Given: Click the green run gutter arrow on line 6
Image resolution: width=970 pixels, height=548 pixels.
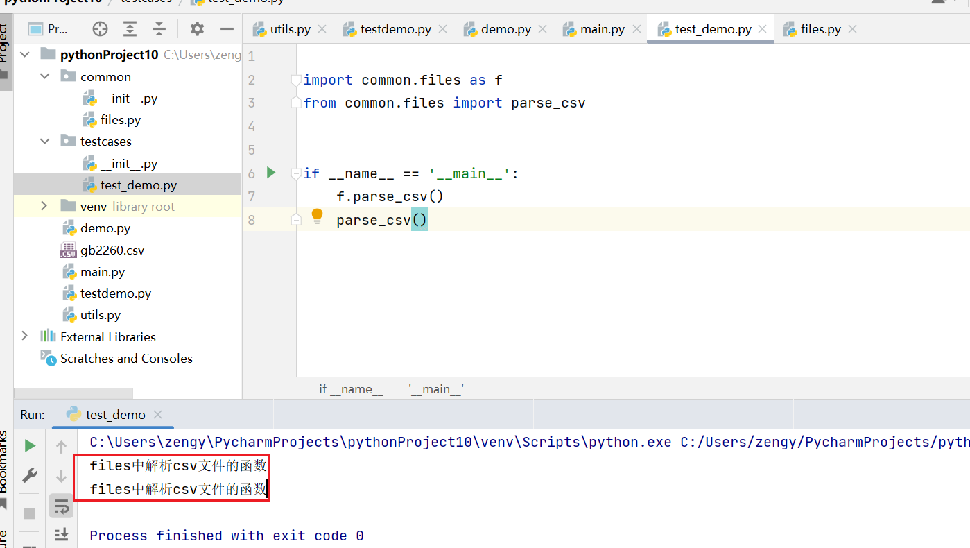Looking at the screenshot, I should click(x=271, y=173).
